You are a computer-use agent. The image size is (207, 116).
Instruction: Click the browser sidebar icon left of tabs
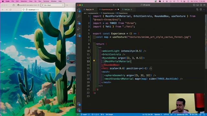click(x=14, y=5)
